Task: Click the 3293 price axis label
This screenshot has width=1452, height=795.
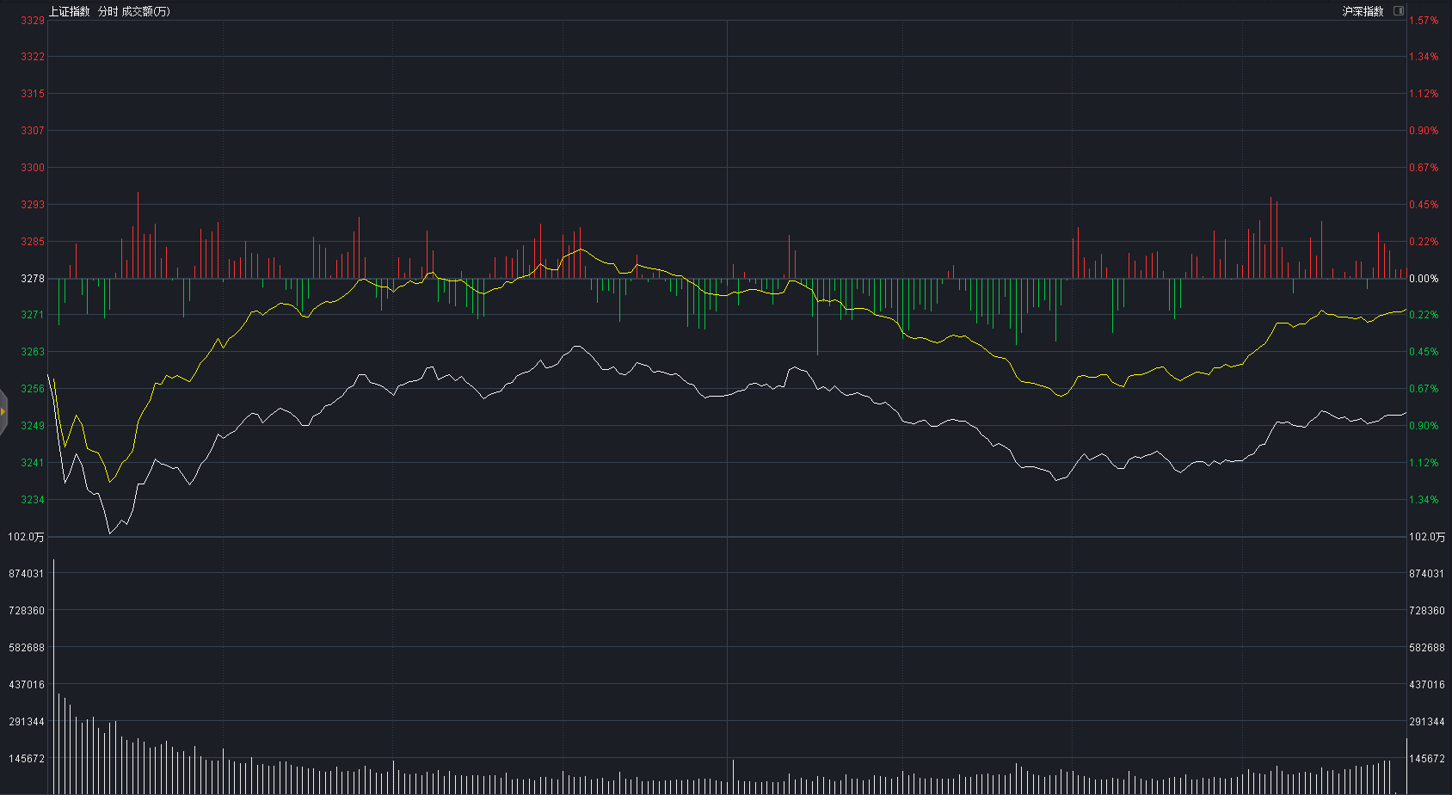Action: click(x=33, y=205)
